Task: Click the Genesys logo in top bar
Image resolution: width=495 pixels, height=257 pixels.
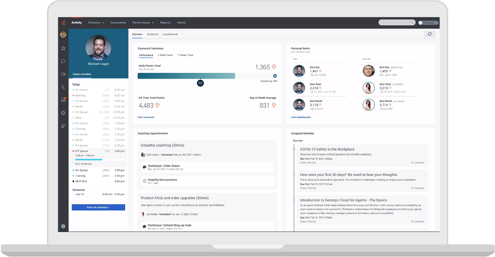Action: 63,23
